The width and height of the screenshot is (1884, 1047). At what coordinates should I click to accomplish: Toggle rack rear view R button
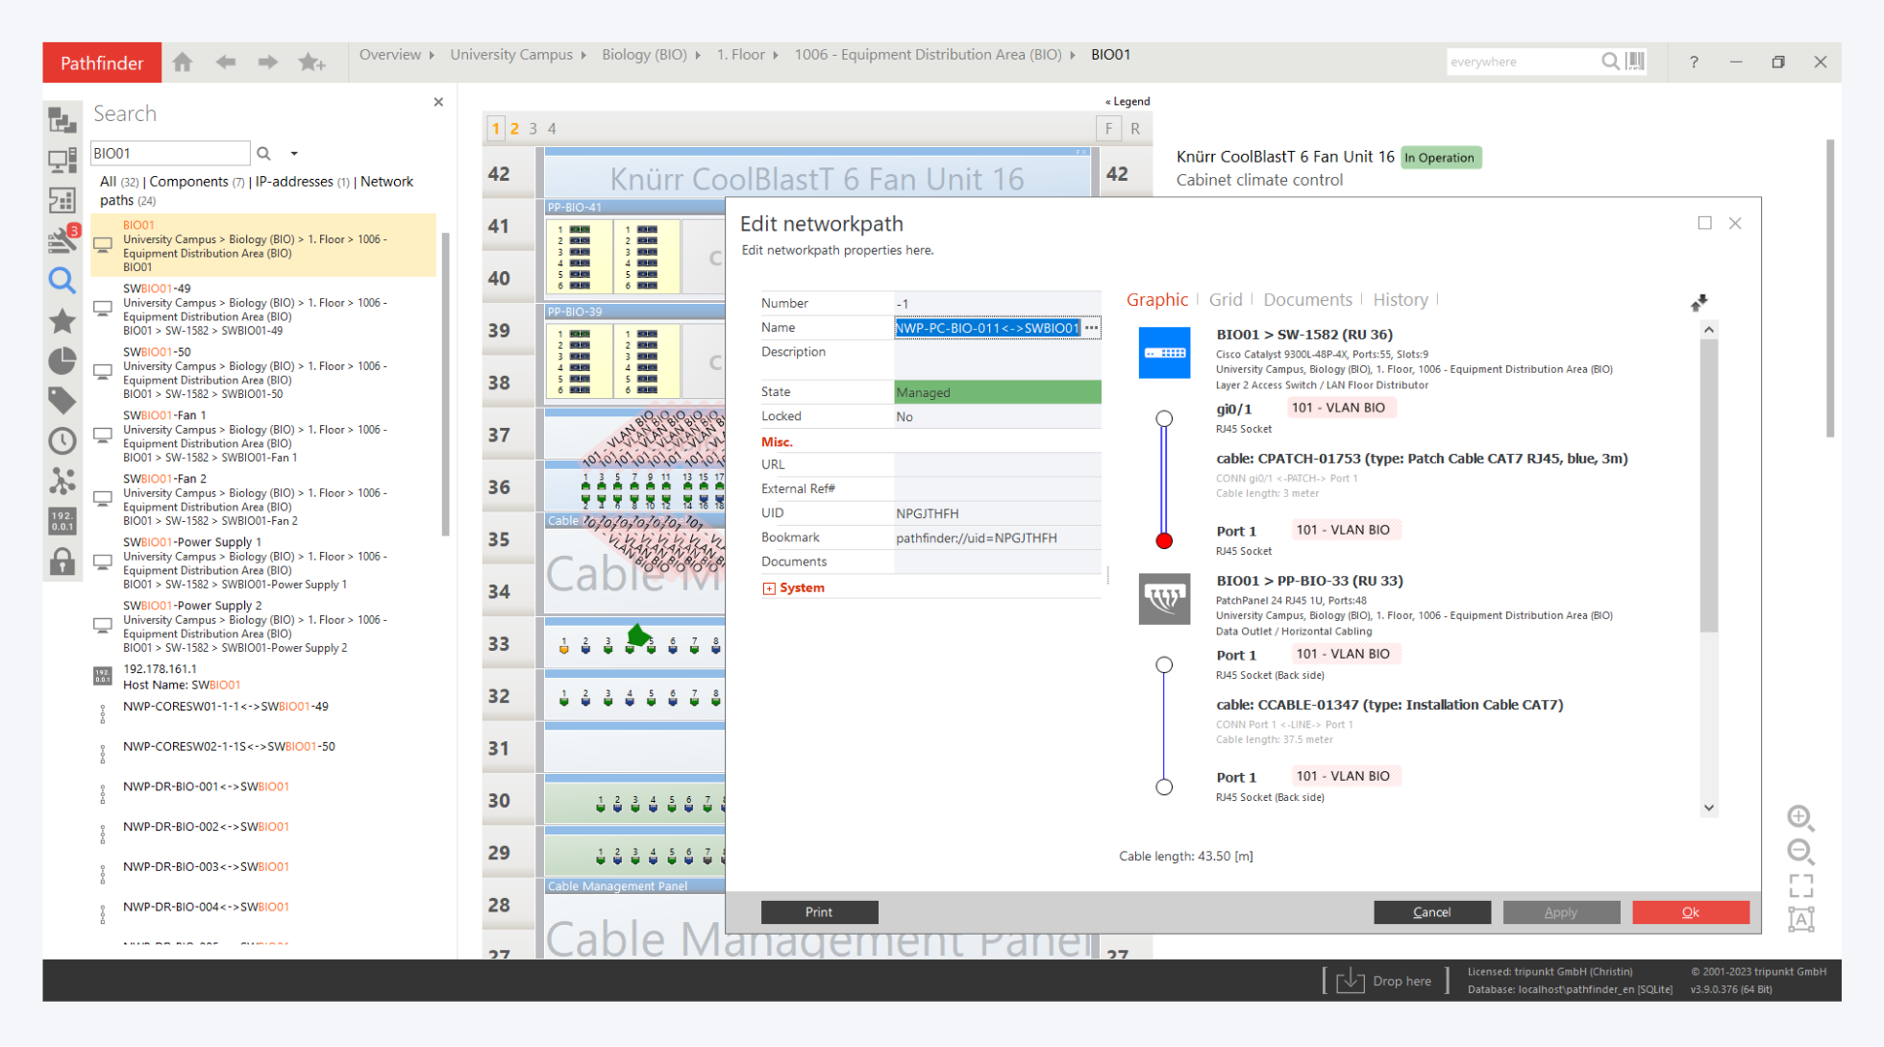pyautogui.click(x=1135, y=128)
